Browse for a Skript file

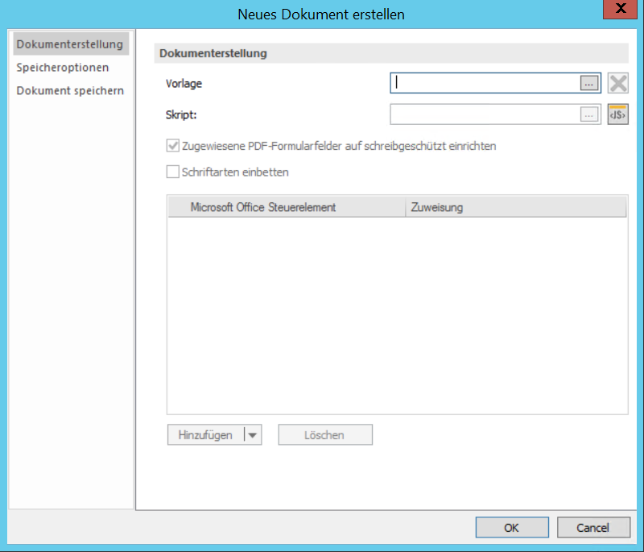589,114
